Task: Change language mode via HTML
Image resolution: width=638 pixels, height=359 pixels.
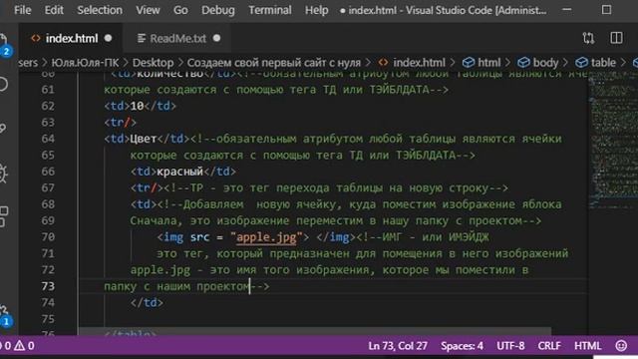Action: [x=587, y=346]
